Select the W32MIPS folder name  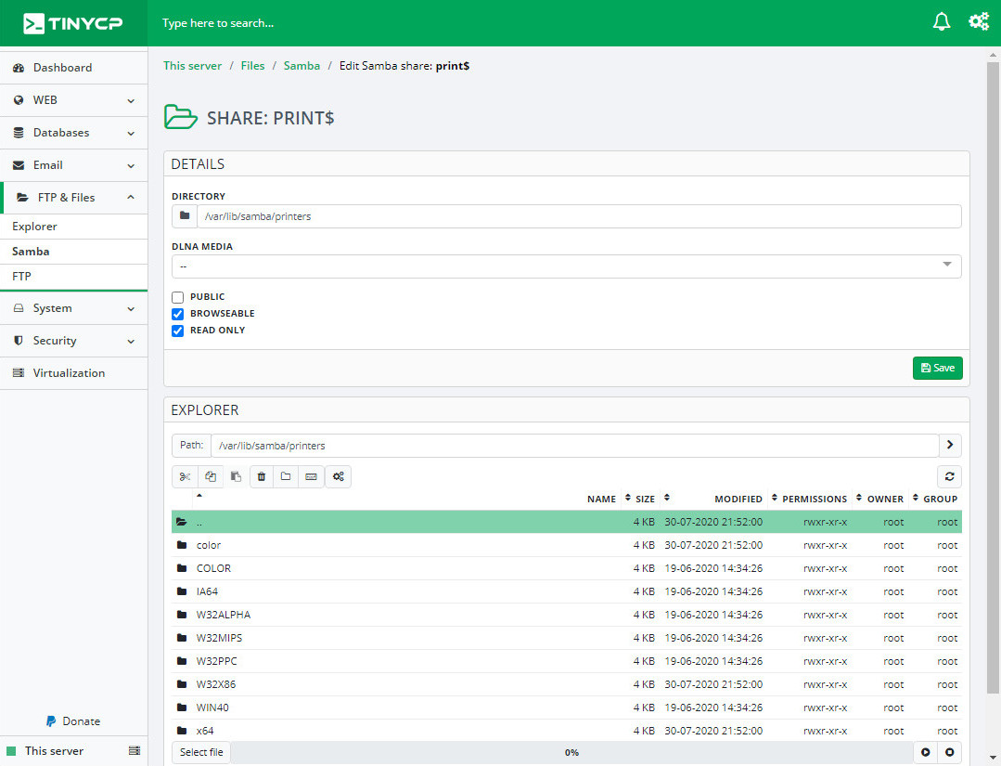(219, 638)
